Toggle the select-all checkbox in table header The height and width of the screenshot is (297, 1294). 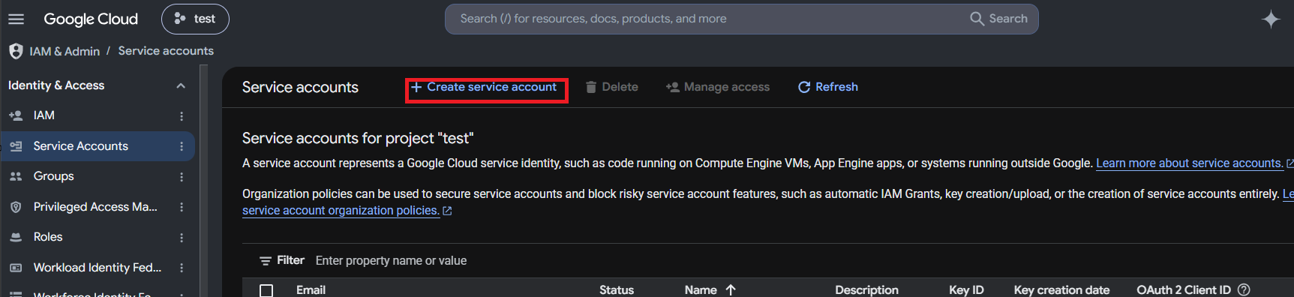pyautogui.click(x=266, y=290)
